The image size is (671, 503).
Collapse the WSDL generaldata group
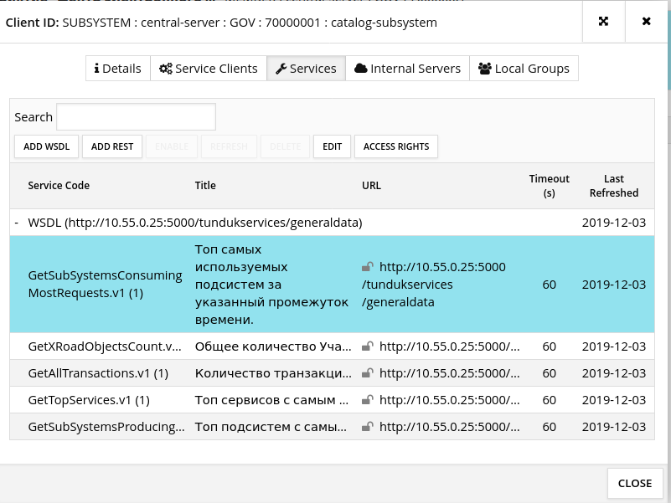click(17, 223)
